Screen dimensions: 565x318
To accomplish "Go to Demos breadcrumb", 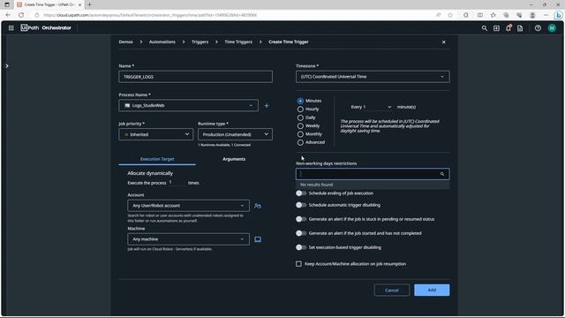I will click(125, 42).
